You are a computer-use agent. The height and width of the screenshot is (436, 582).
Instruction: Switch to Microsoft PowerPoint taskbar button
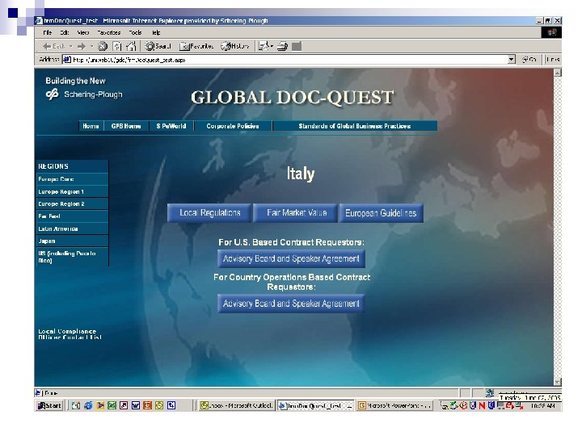394,405
